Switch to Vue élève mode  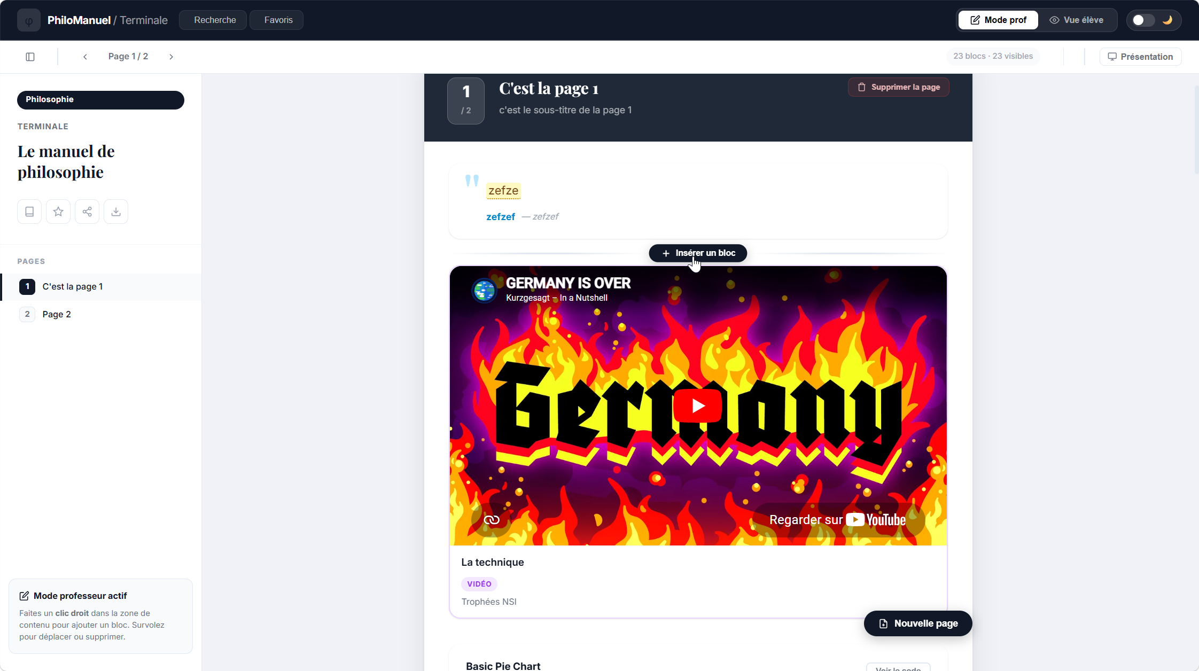(x=1077, y=20)
